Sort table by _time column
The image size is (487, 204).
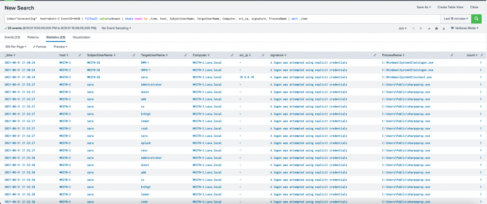pyautogui.click(x=10, y=55)
